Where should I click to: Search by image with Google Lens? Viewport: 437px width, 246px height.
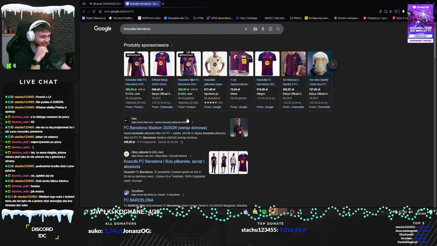[270, 29]
